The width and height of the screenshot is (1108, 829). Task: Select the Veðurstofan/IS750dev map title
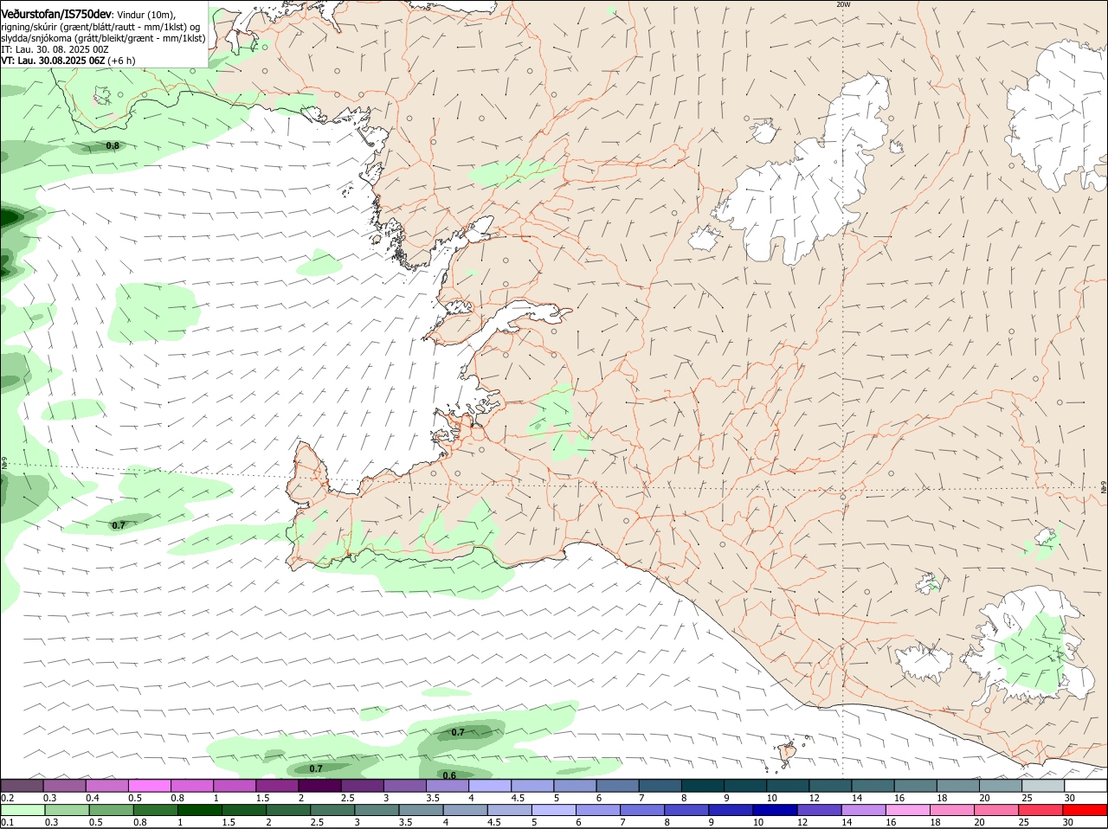click(x=56, y=13)
